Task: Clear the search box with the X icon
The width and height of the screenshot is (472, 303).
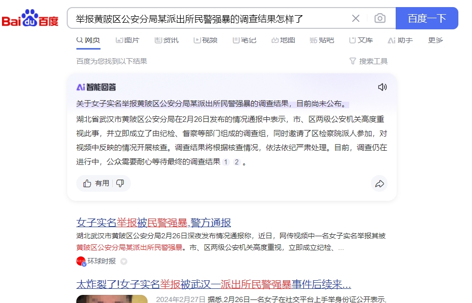Action: pyautogui.click(x=355, y=18)
